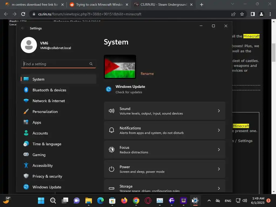
Task: Expand the Storage row chevron
Action: click(x=219, y=188)
